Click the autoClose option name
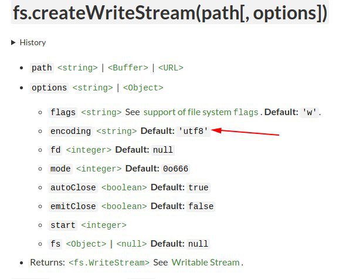Image resolution: width=363 pixels, height=279 pixels. click(73, 187)
